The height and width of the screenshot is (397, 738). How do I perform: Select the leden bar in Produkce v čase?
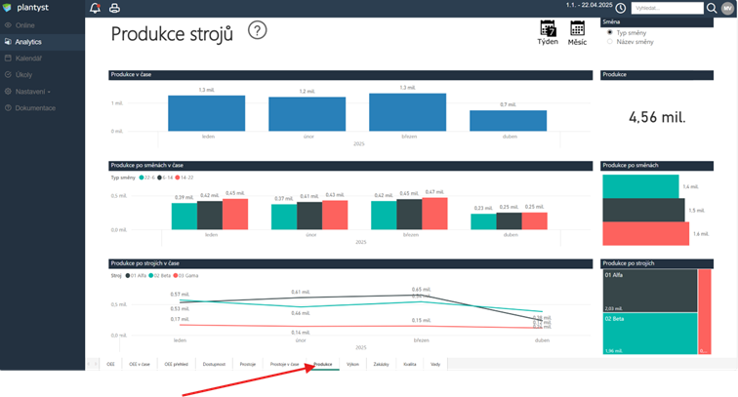(207, 113)
